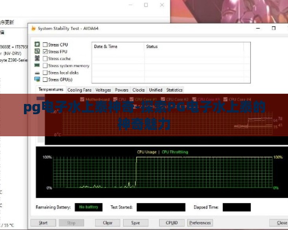
Task: Click the CPU Usage graph label
Action: (147, 152)
